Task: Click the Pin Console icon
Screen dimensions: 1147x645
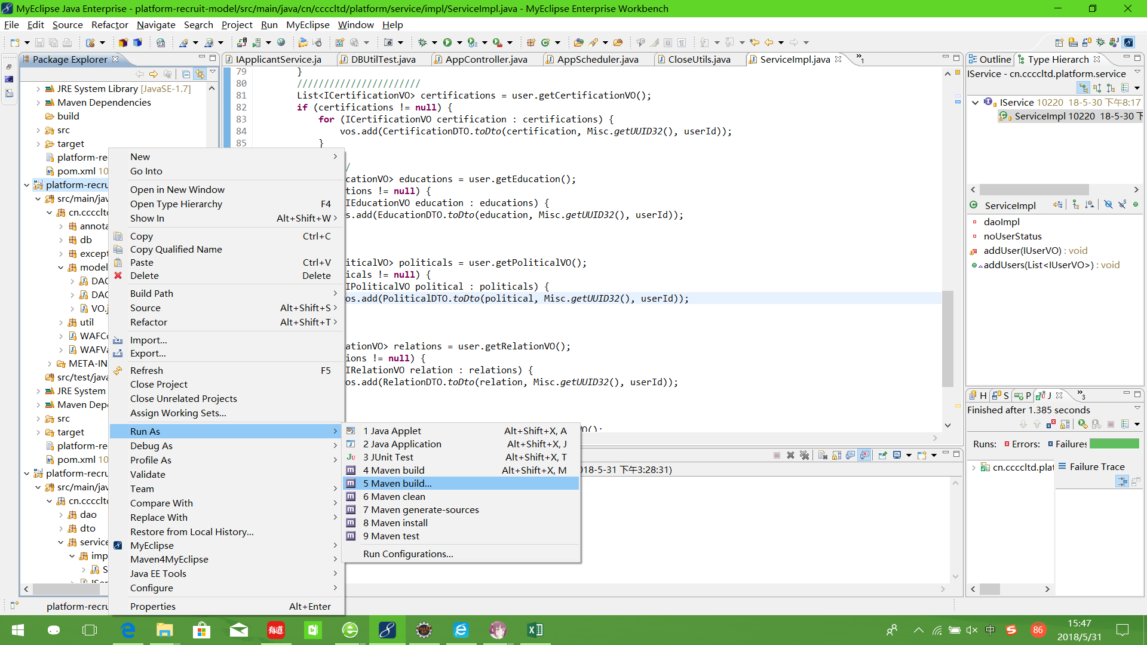Action: 882,455
